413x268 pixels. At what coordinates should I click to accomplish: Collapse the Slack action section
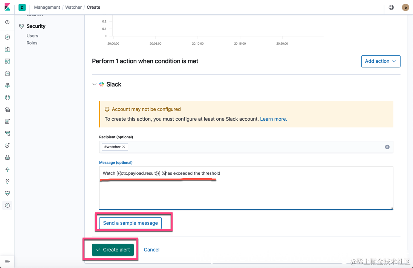click(x=94, y=85)
